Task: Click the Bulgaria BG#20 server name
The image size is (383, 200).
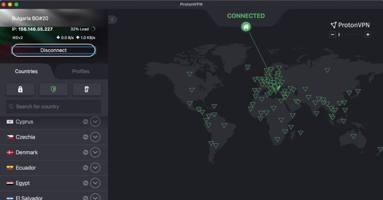Action: click(x=30, y=18)
